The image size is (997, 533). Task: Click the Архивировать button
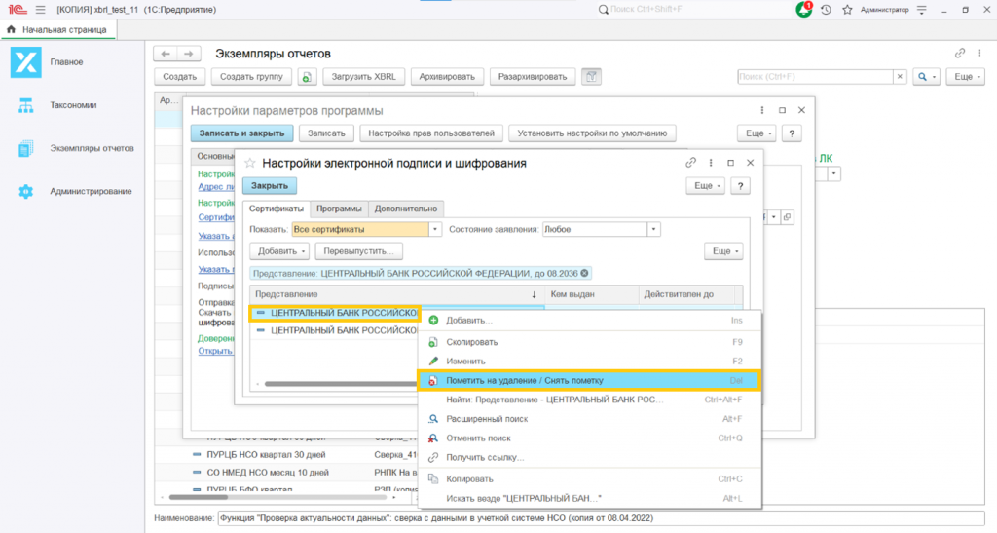click(x=447, y=77)
